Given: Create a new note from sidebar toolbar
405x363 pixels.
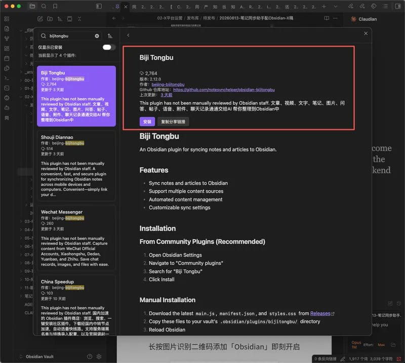Looking at the screenshot, I should click(x=40, y=19).
